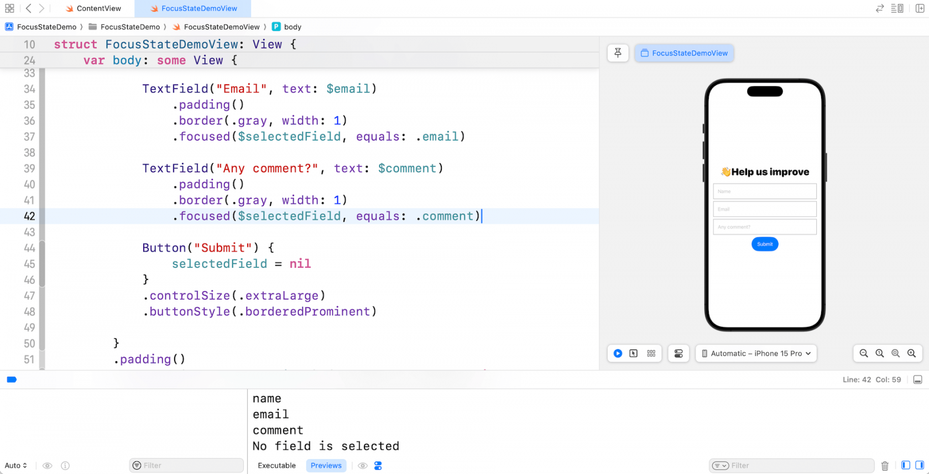This screenshot has width=929, height=474.
Task: Add an editor on the right
Action: 920,8
